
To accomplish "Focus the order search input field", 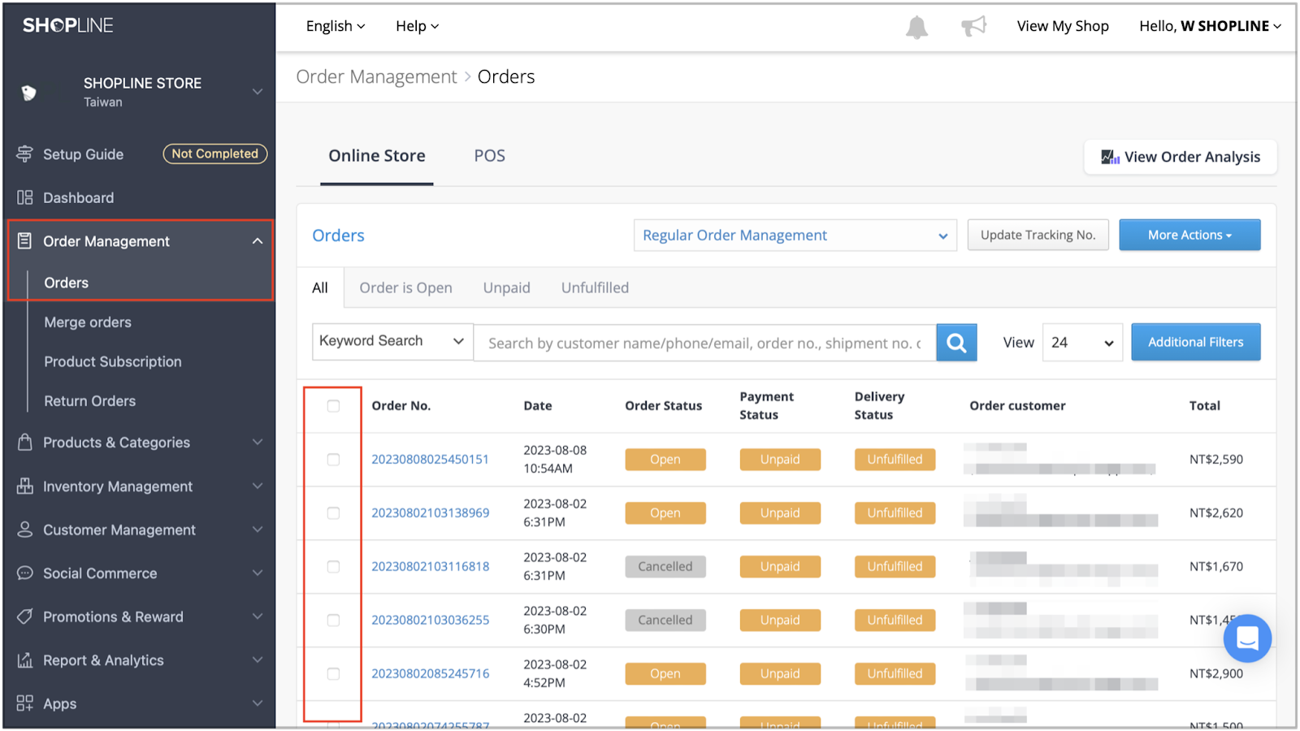I will point(705,343).
